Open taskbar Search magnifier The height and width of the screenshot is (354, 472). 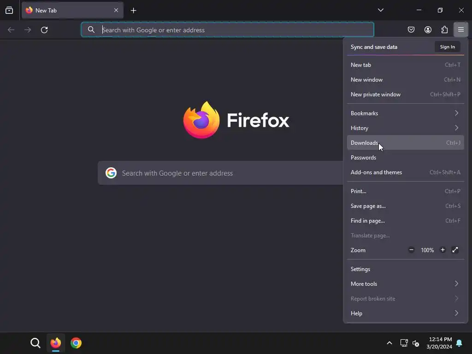[x=35, y=343]
